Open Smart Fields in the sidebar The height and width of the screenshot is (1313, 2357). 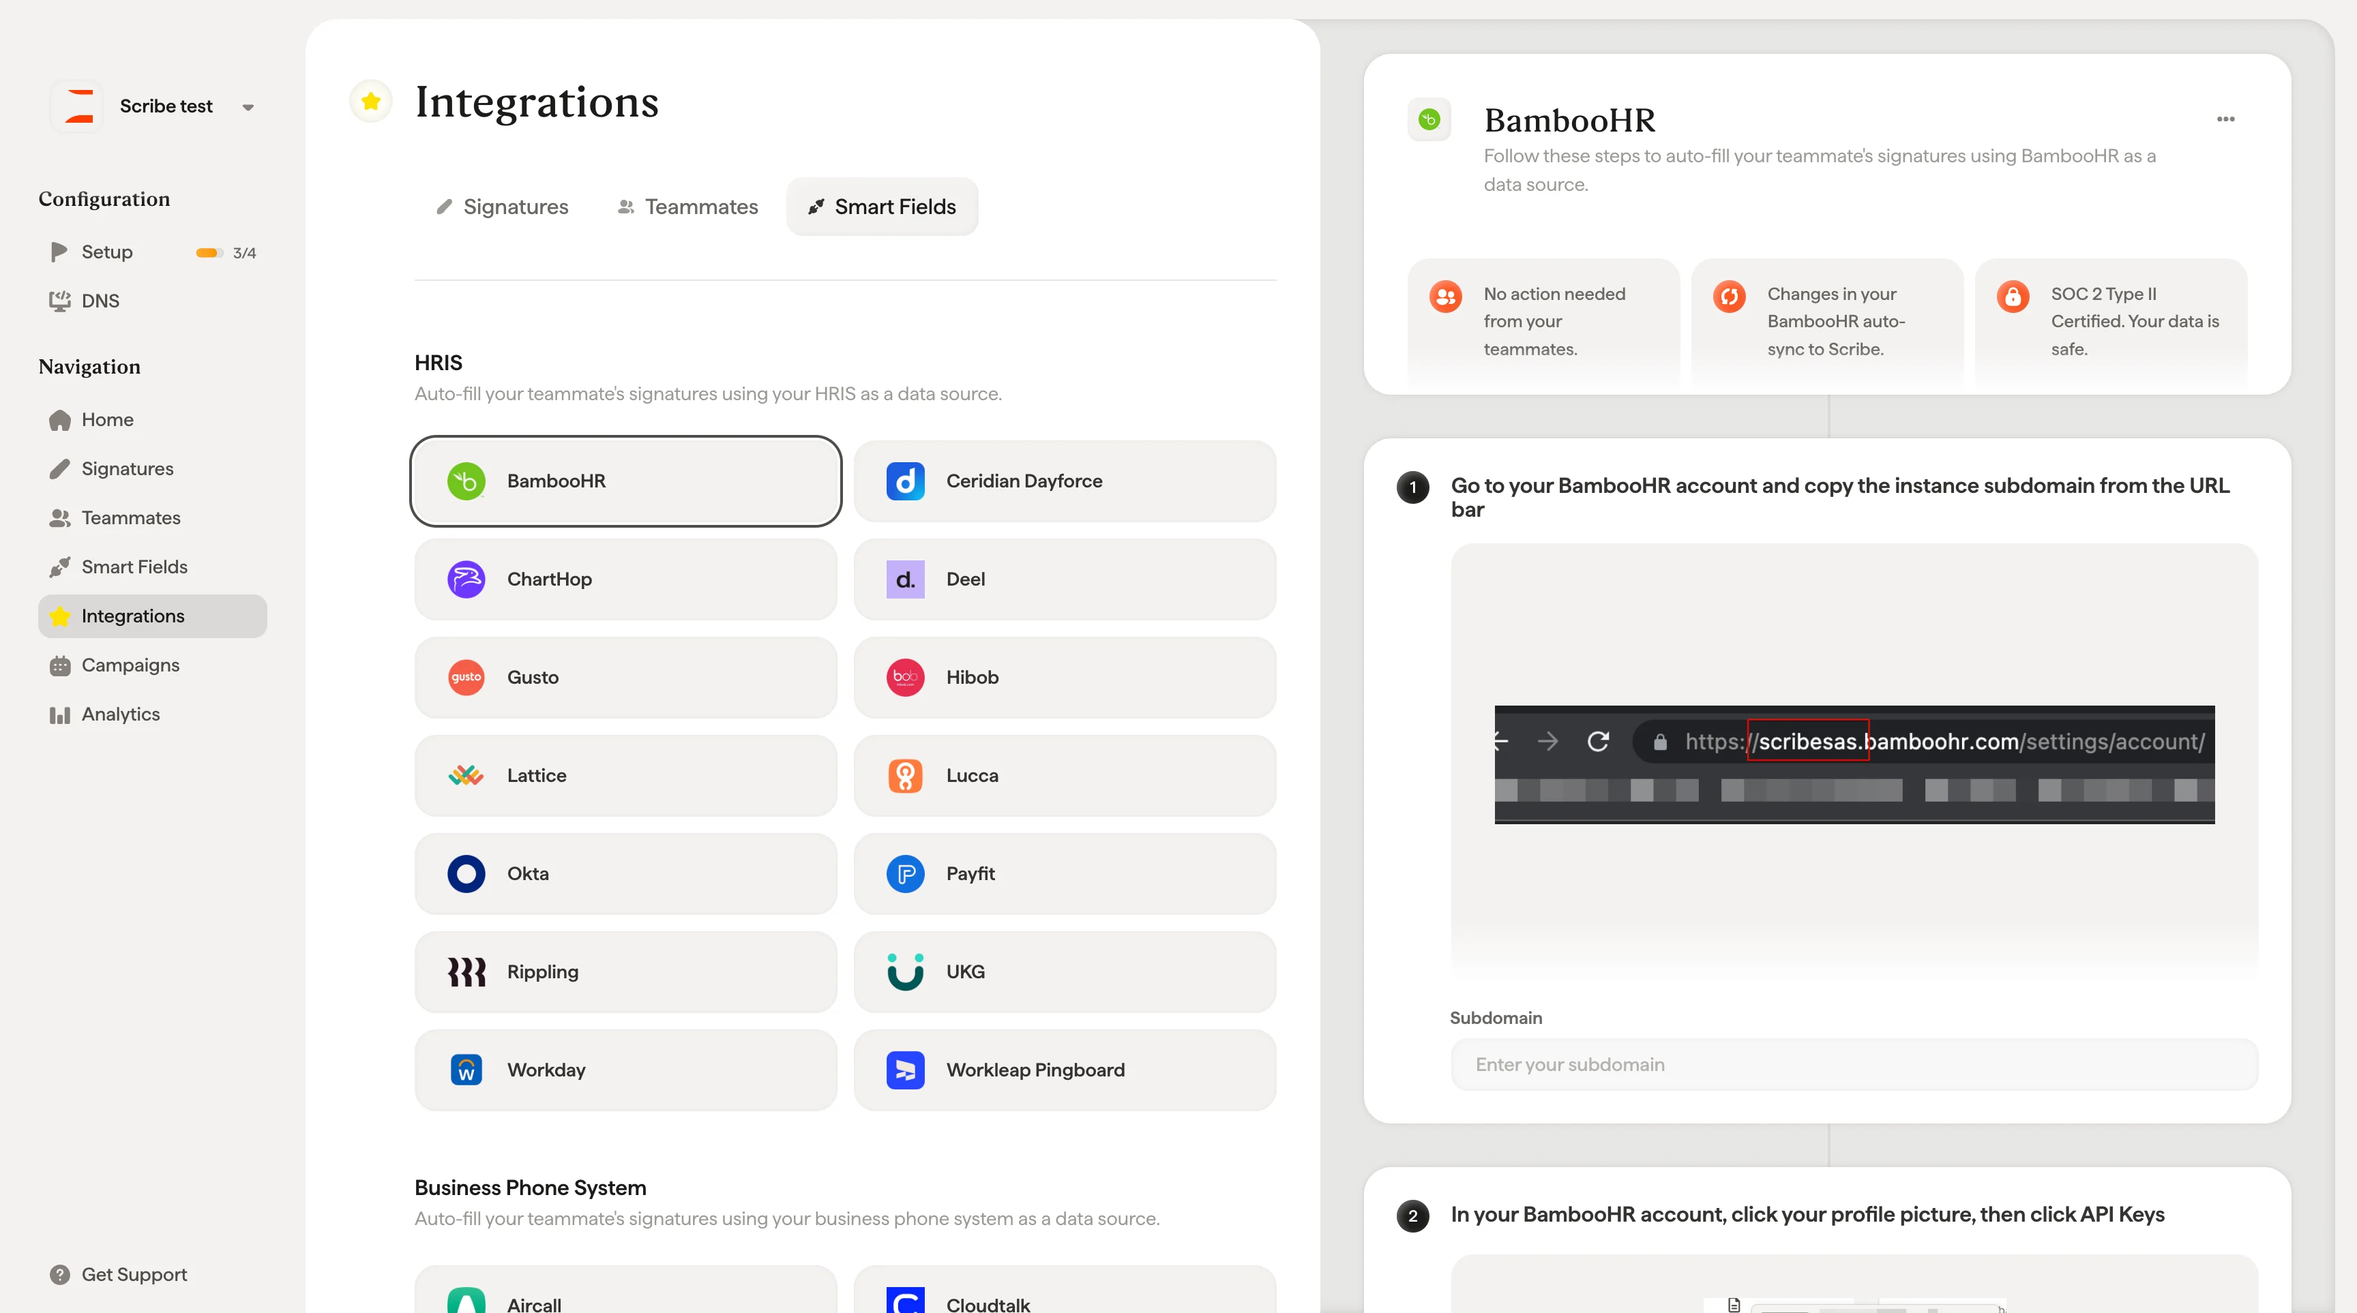134,567
